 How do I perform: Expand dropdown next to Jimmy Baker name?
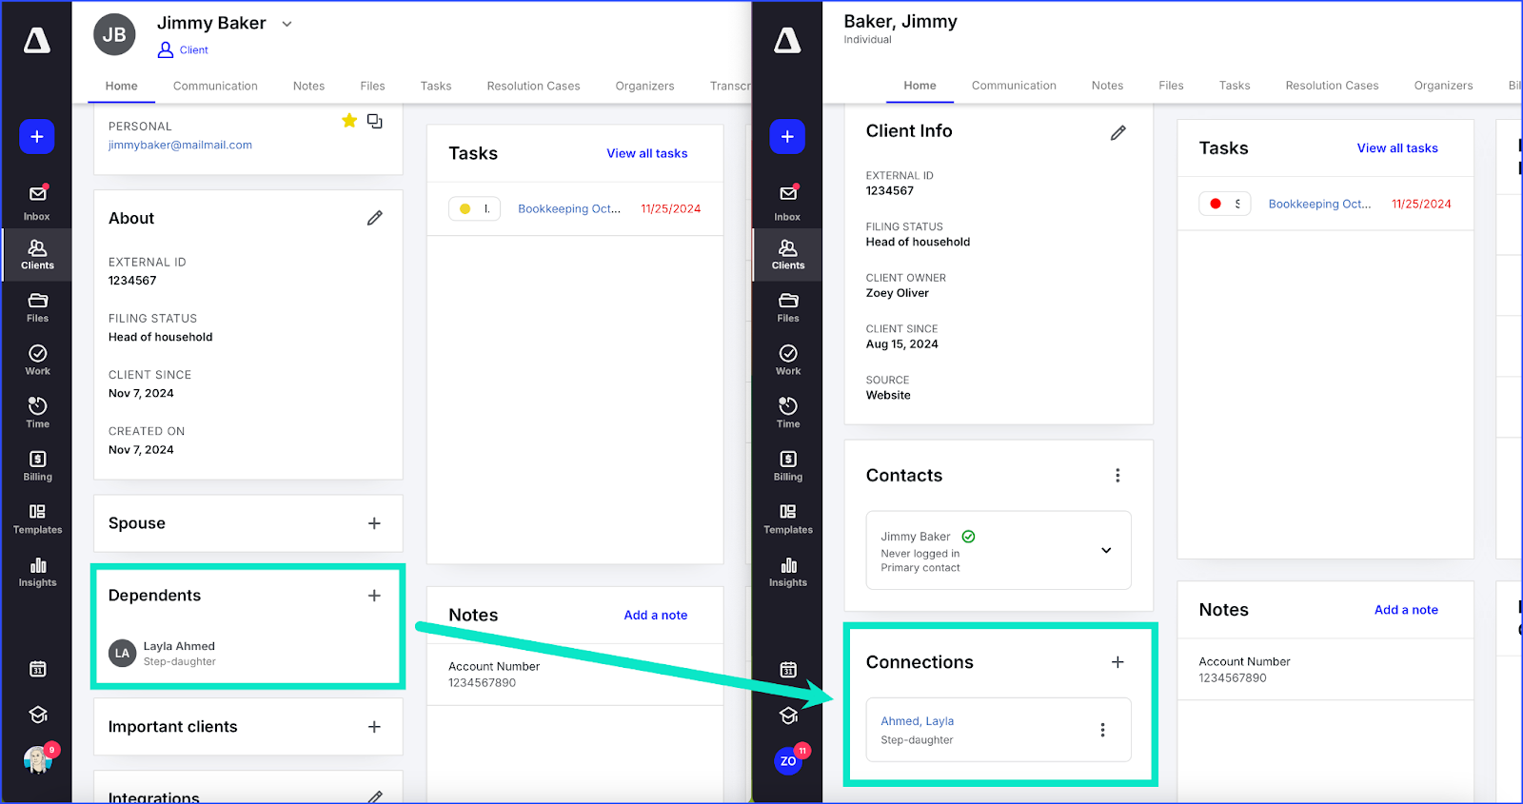coord(287,24)
